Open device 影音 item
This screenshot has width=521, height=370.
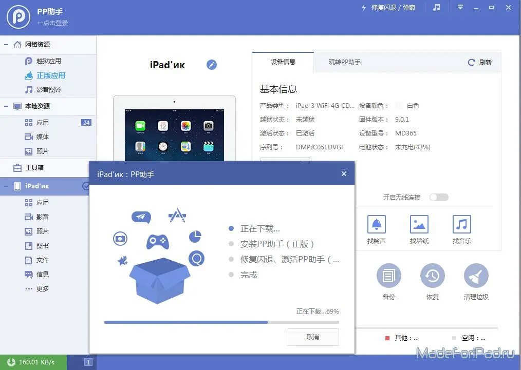[x=43, y=217]
